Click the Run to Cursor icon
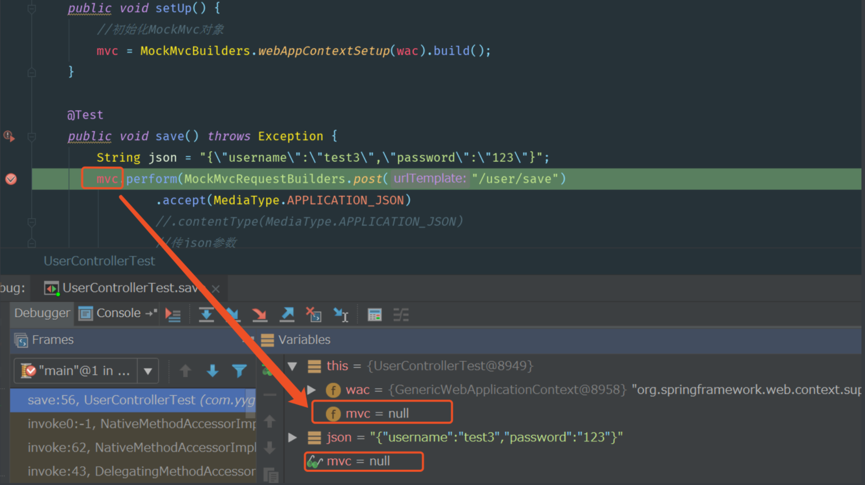The width and height of the screenshot is (865, 485). pos(341,315)
